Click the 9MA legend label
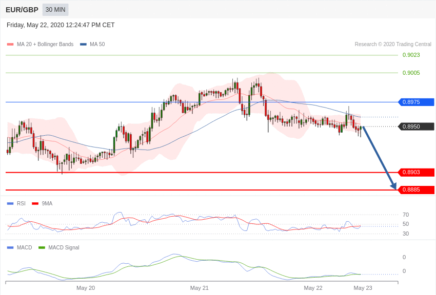 coord(47,203)
